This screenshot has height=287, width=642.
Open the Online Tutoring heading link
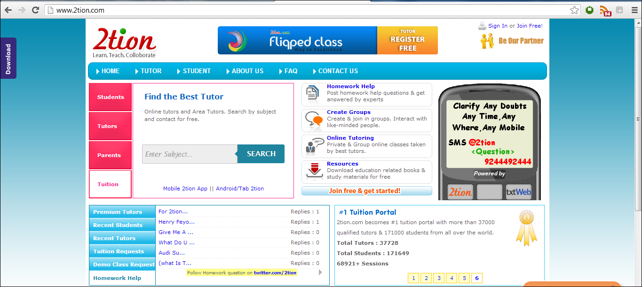tap(350, 138)
